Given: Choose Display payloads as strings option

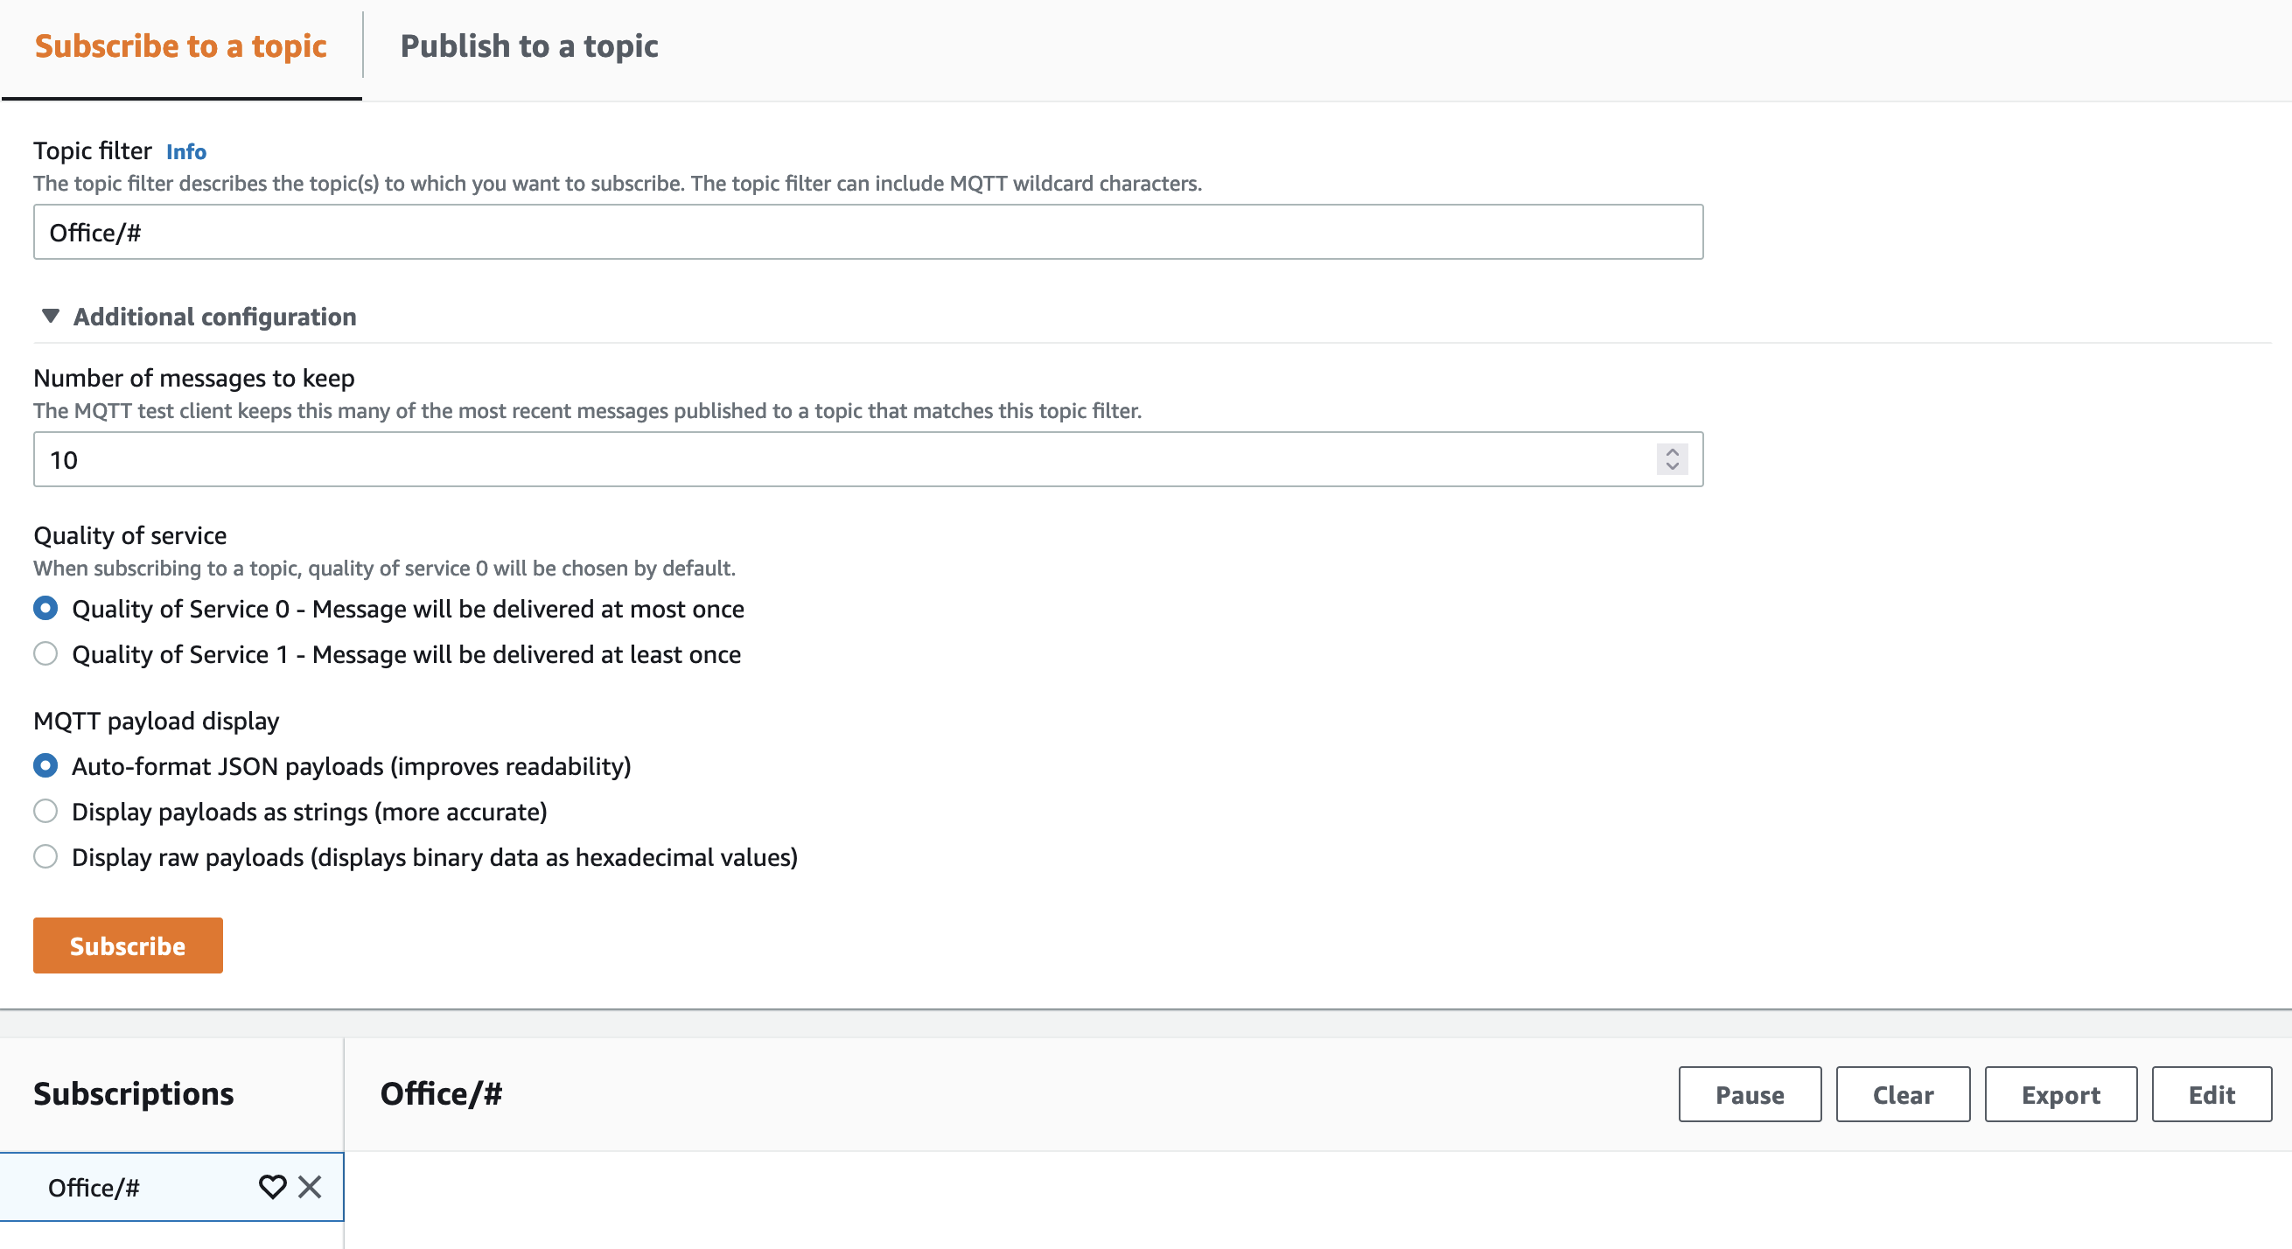Looking at the screenshot, I should pyautogui.click(x=45, y=812).
